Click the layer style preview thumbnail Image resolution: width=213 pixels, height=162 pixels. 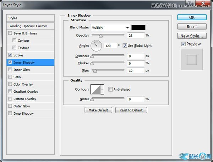(192, 59)
